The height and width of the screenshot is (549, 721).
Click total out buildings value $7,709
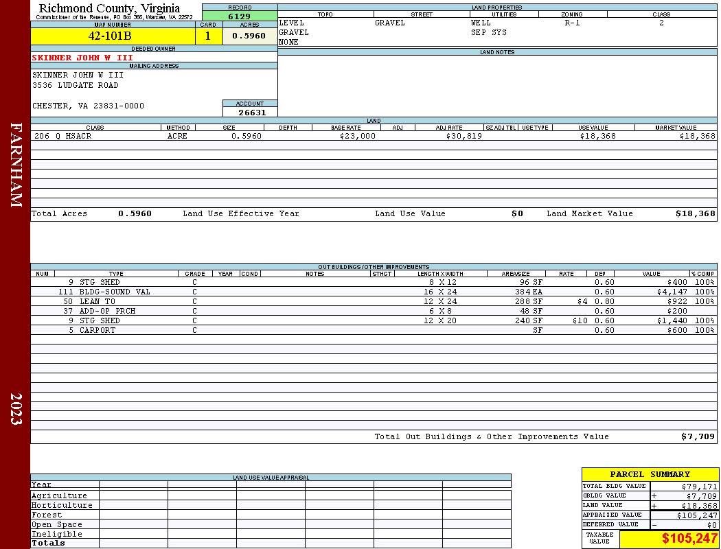coord(698,436)
